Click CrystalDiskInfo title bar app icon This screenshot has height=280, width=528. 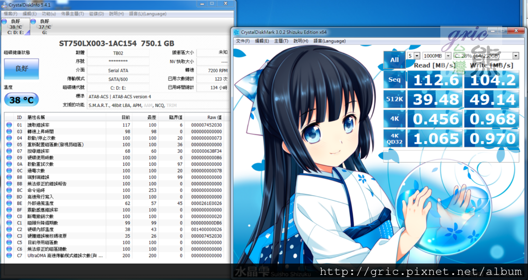(x=4, y=5)
